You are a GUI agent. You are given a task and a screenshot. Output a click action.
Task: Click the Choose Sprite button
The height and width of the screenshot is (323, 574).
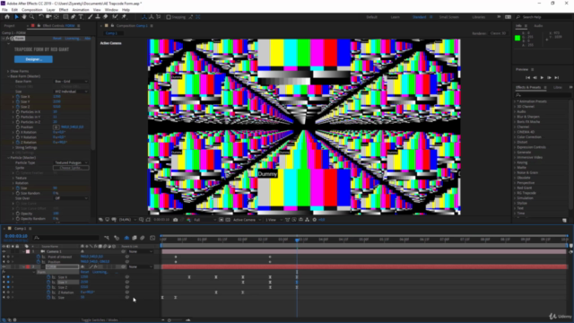tap(71, 168)
